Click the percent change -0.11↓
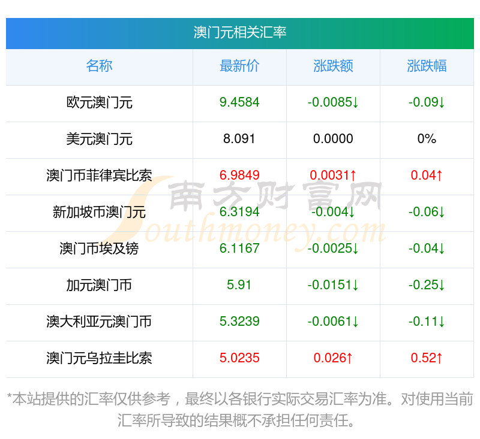This screenshot has width=480, height=439. coord(427,322)
